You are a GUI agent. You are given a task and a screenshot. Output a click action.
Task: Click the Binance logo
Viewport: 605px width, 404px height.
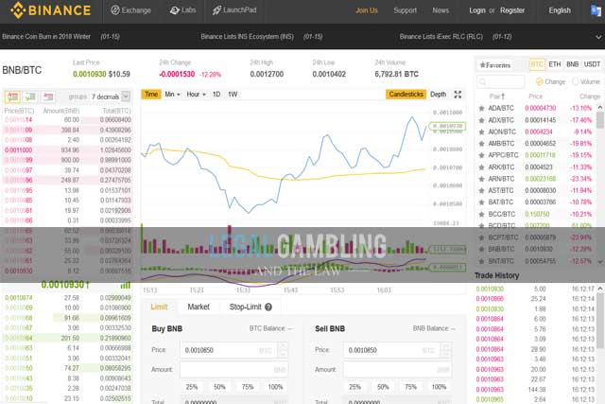click(x=51, y=10)
